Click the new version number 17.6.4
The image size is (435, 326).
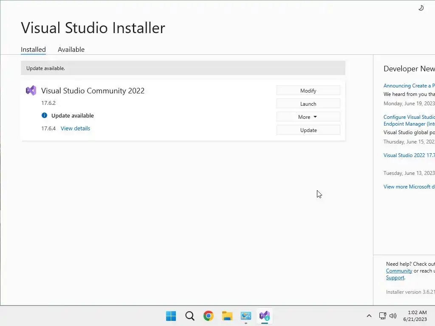[48, 128]
